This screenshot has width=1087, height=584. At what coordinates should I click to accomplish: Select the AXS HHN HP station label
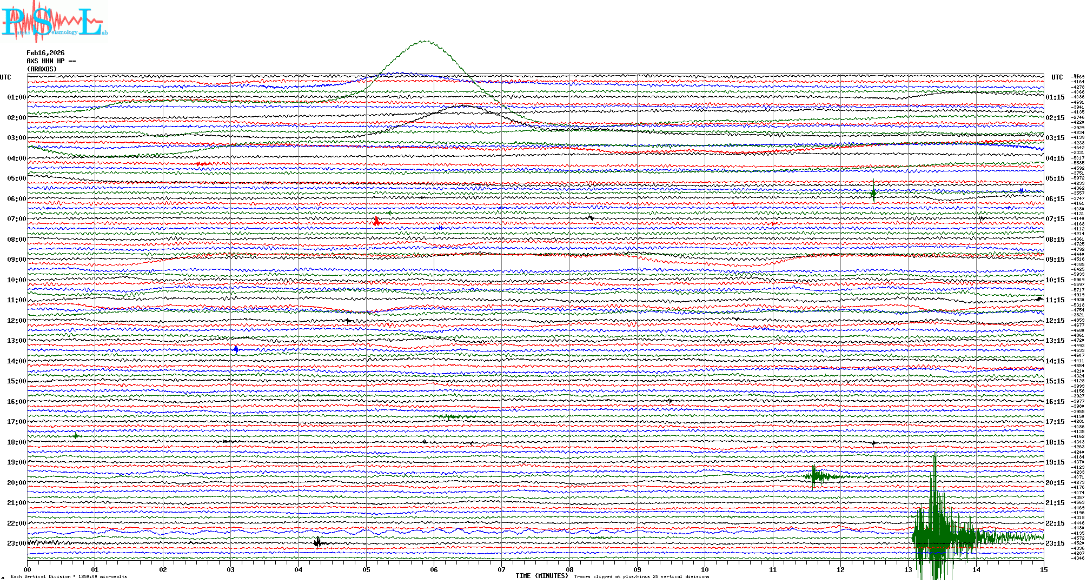coord(51,61)
